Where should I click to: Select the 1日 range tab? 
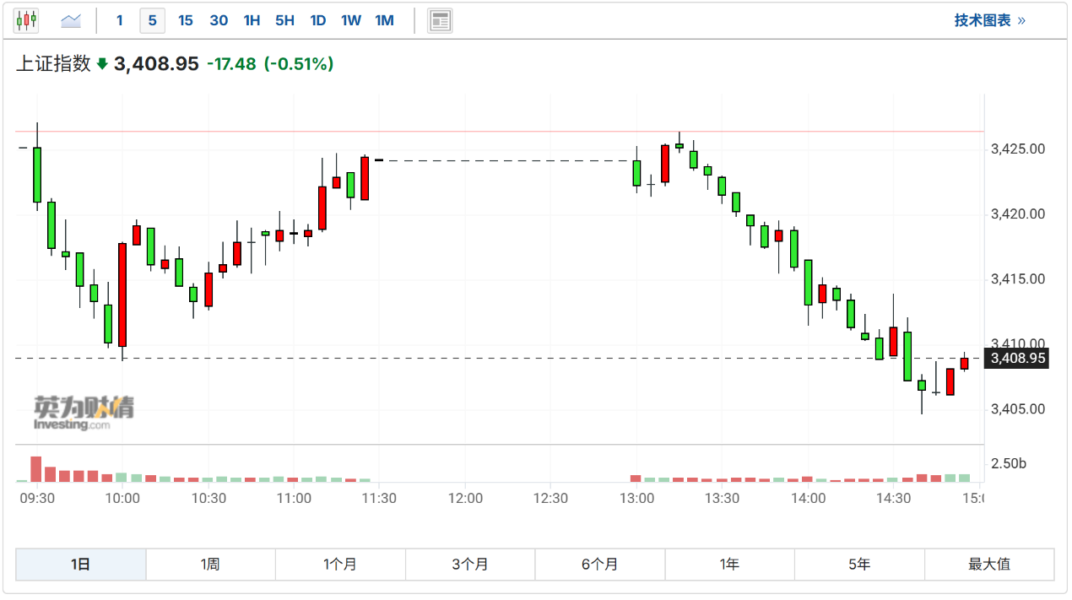[81, 565]
